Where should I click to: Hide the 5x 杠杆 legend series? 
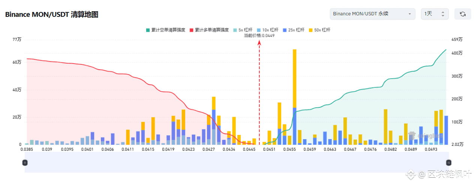pos(243,30)
